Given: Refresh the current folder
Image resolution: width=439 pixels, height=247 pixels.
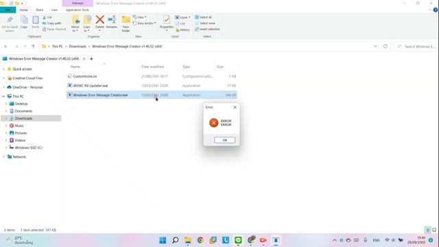Looking at the screenshot, I should pyautogui.click(x=385, y=46).
